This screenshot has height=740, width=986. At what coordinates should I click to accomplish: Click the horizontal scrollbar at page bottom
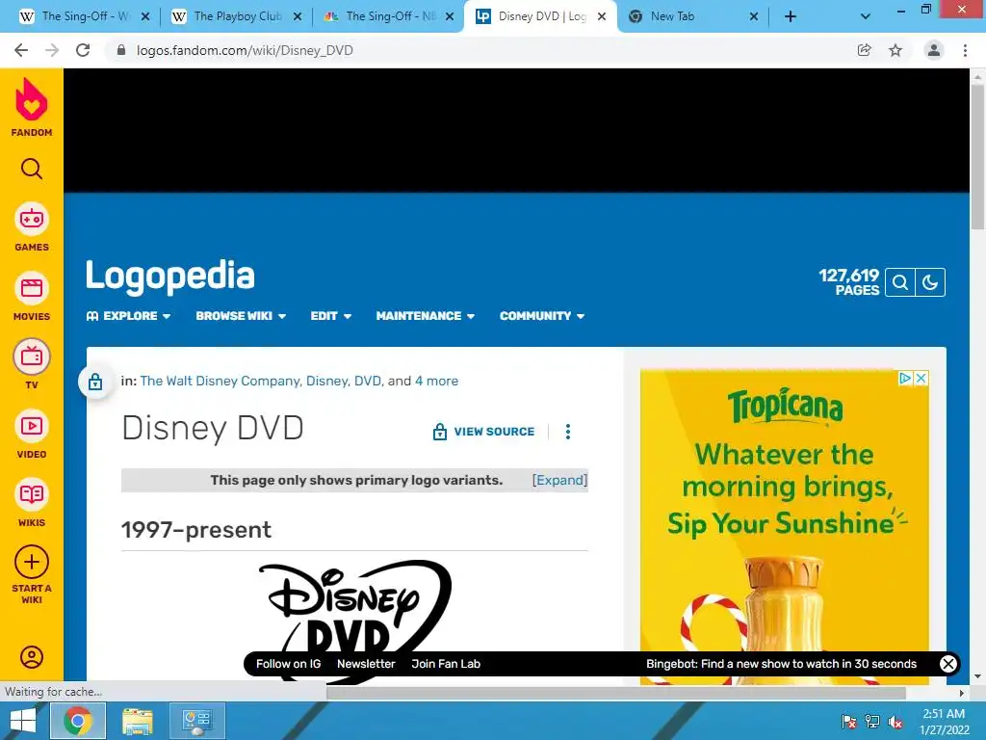click(x=616, y=693)
